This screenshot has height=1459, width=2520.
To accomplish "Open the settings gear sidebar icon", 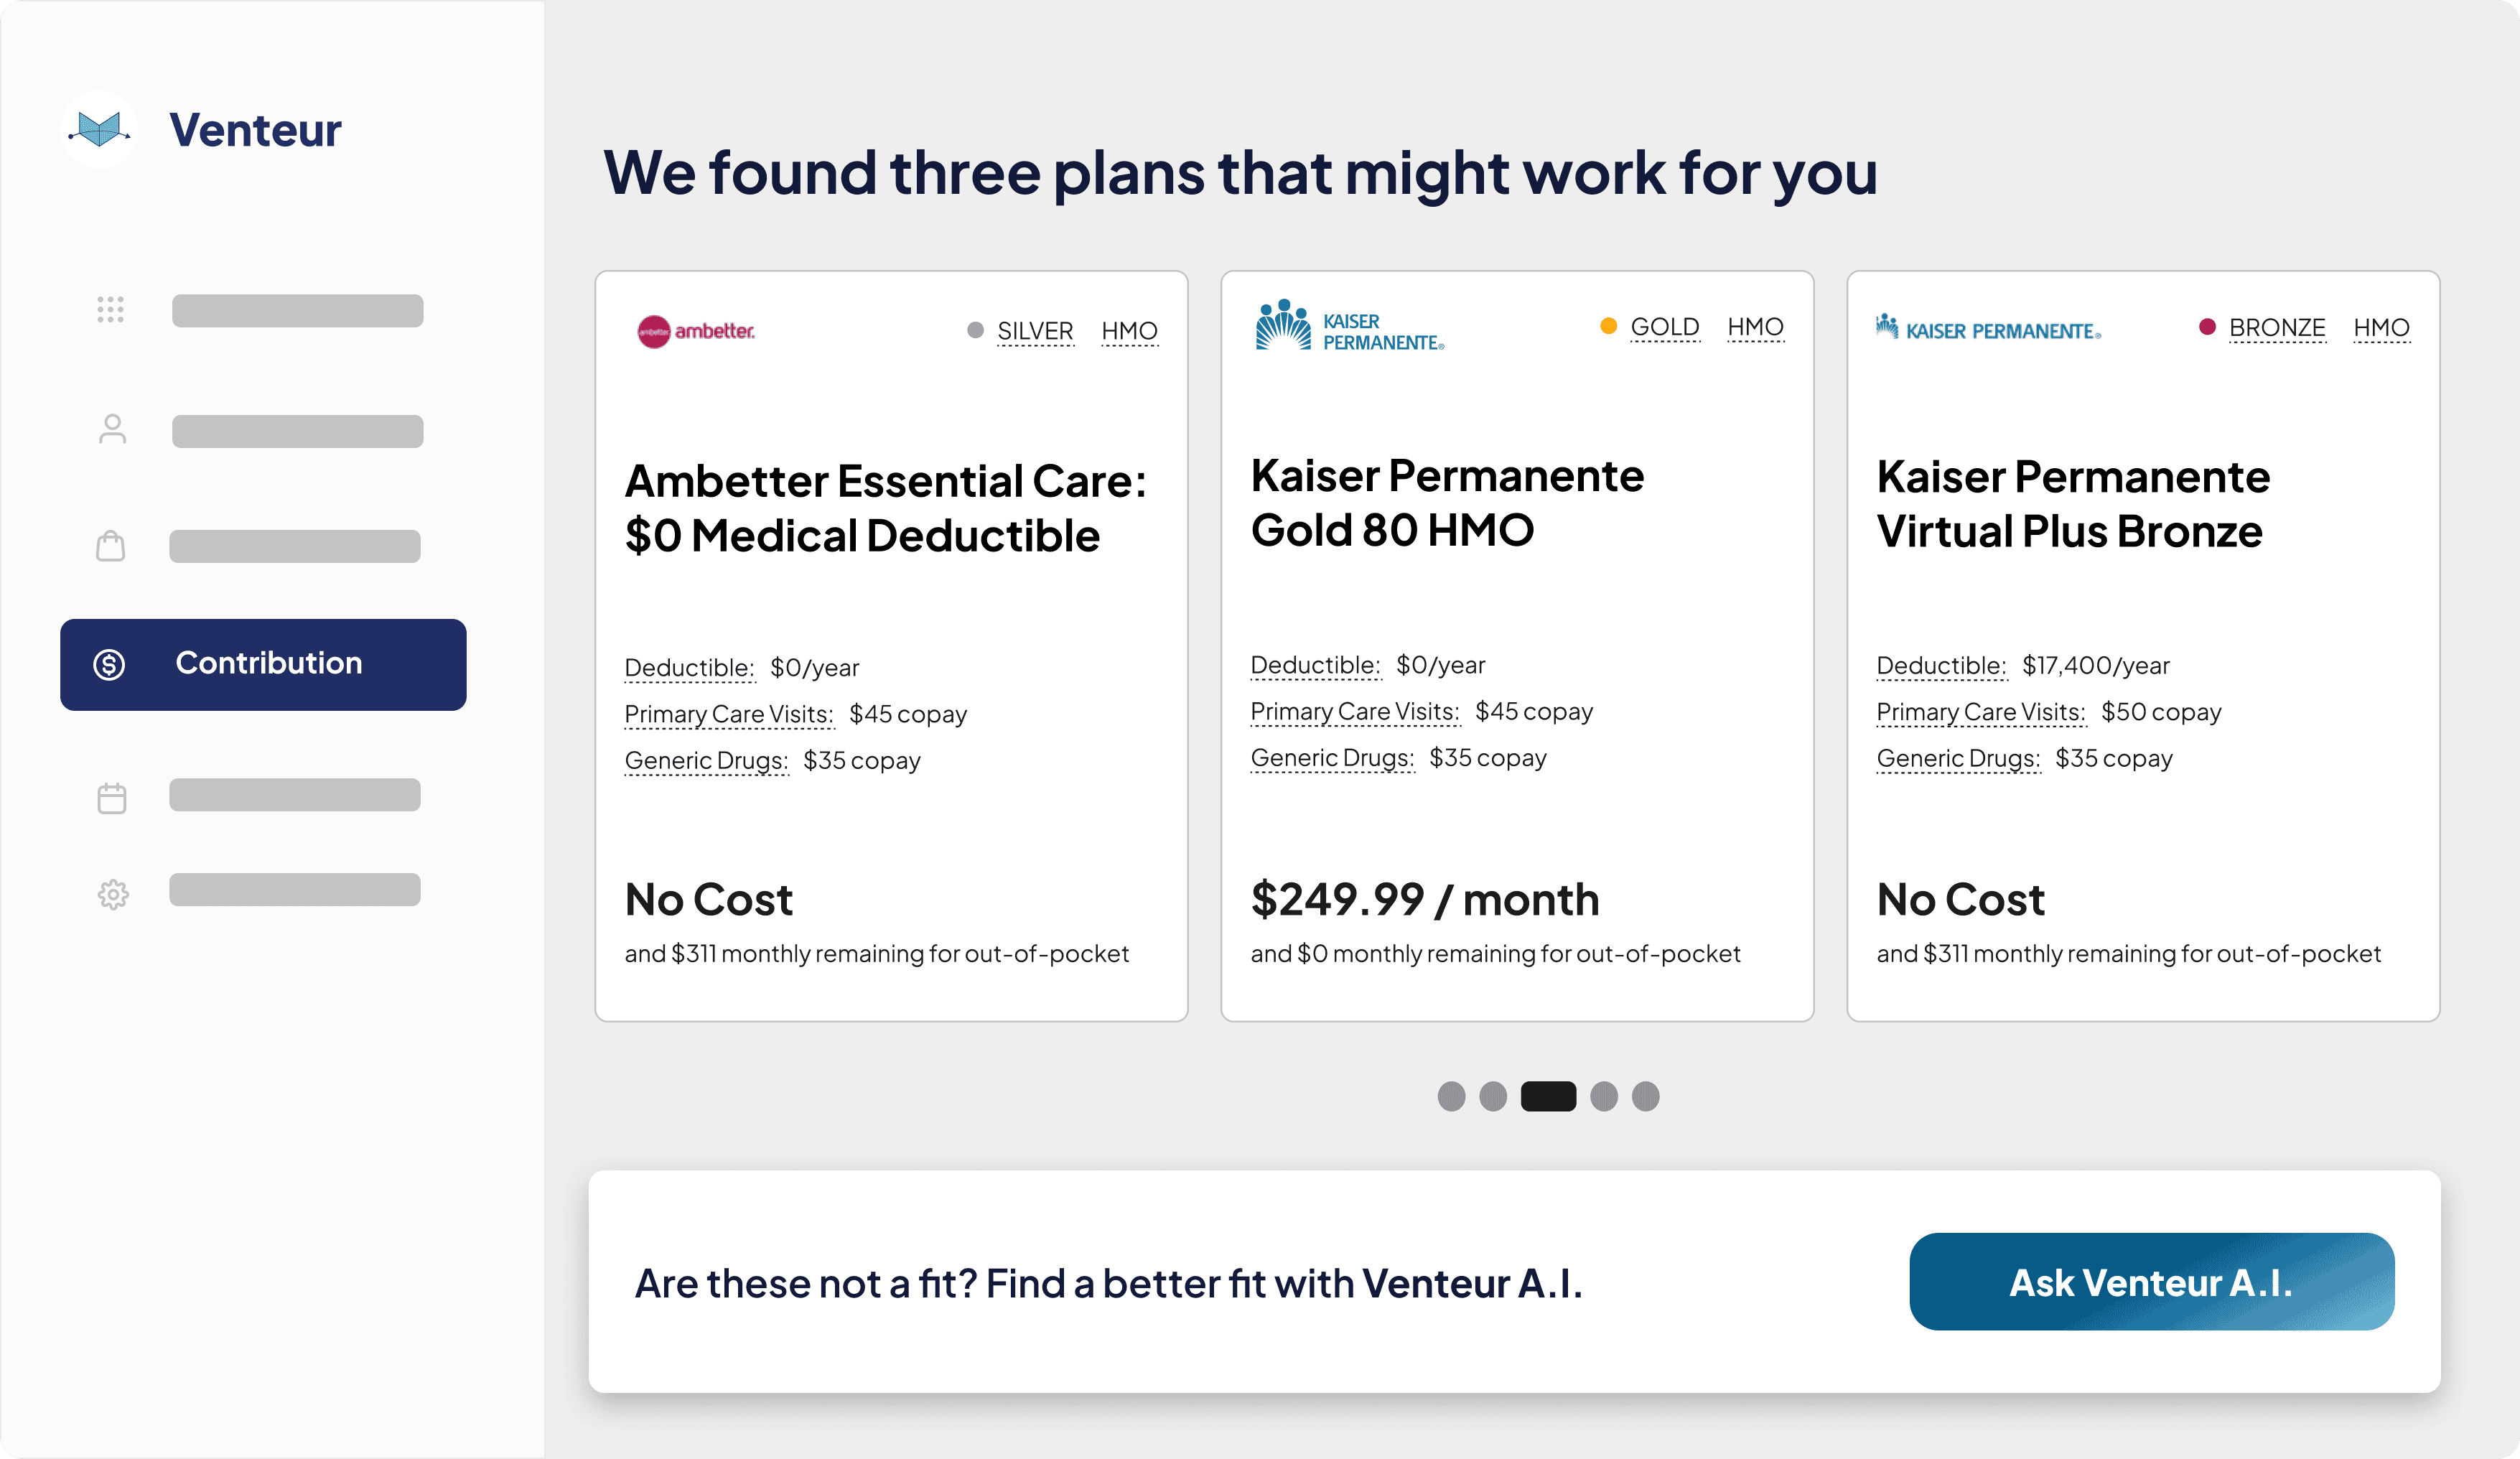I will coord(113,894).
